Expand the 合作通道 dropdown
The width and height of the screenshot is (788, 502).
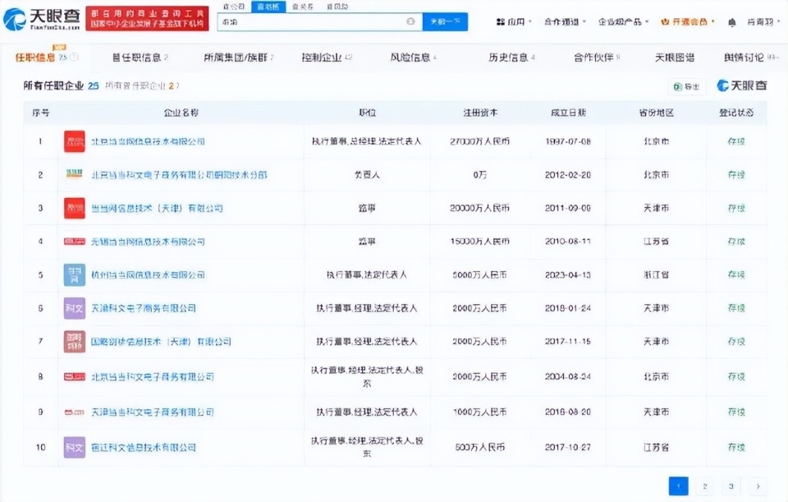pyautogui.click(x=565, y=21)
